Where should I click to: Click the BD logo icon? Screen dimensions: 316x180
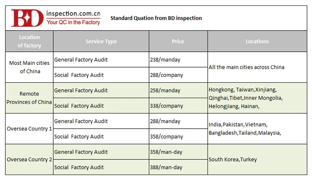[28, 18]
